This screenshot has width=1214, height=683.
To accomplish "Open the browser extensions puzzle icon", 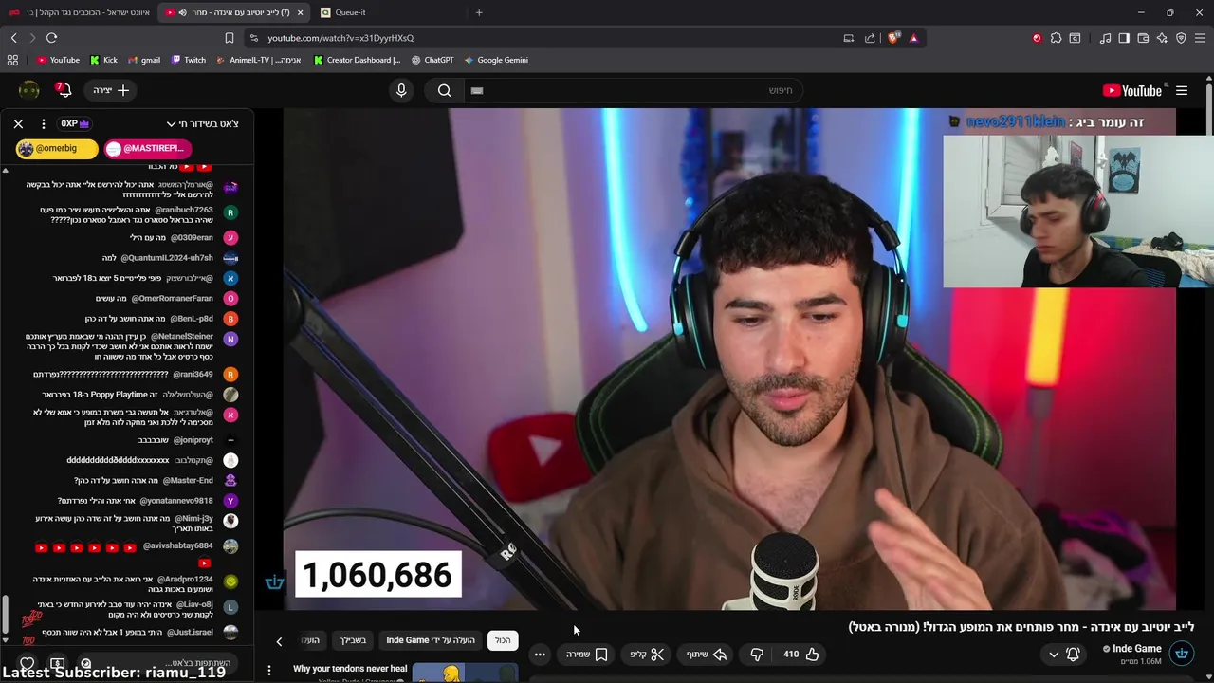I will click(x=1056, y=38).
